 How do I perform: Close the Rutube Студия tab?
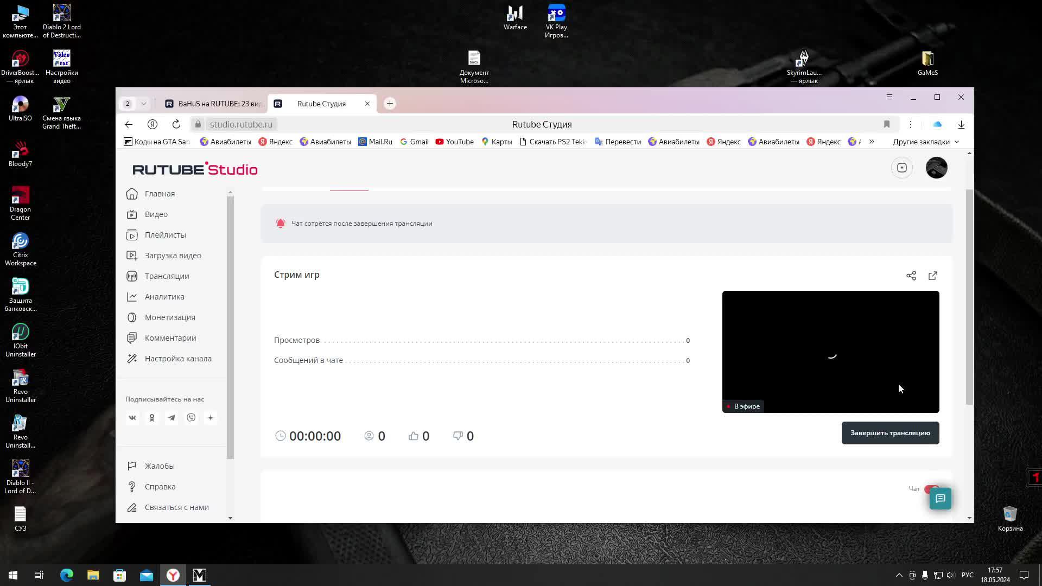(367, 104)
